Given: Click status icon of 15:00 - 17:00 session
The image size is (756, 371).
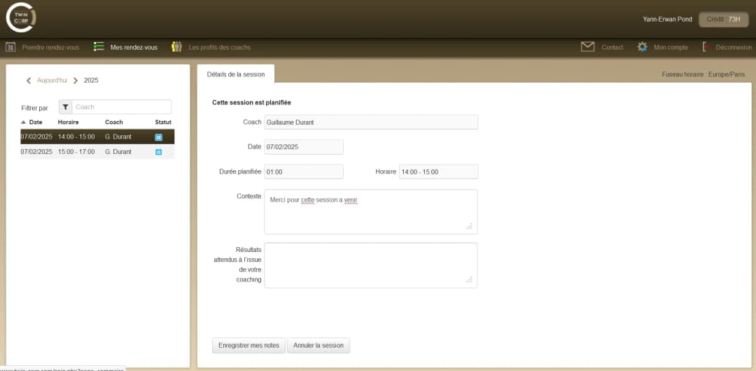Looking at the screenshot, I should click(x=158, y=152).
